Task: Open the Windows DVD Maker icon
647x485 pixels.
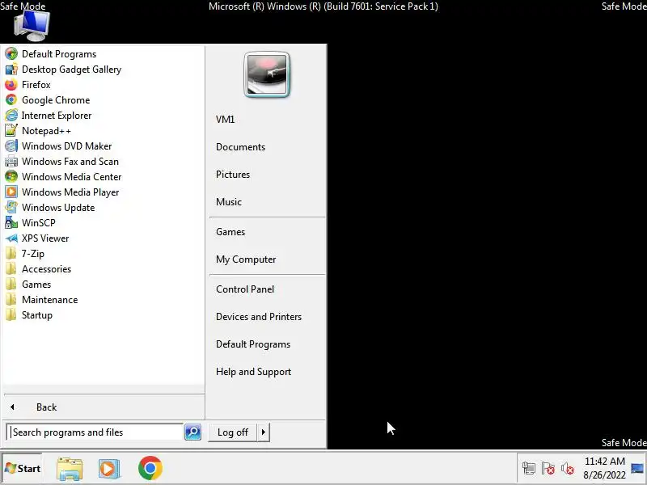Action: click(11, 146)
